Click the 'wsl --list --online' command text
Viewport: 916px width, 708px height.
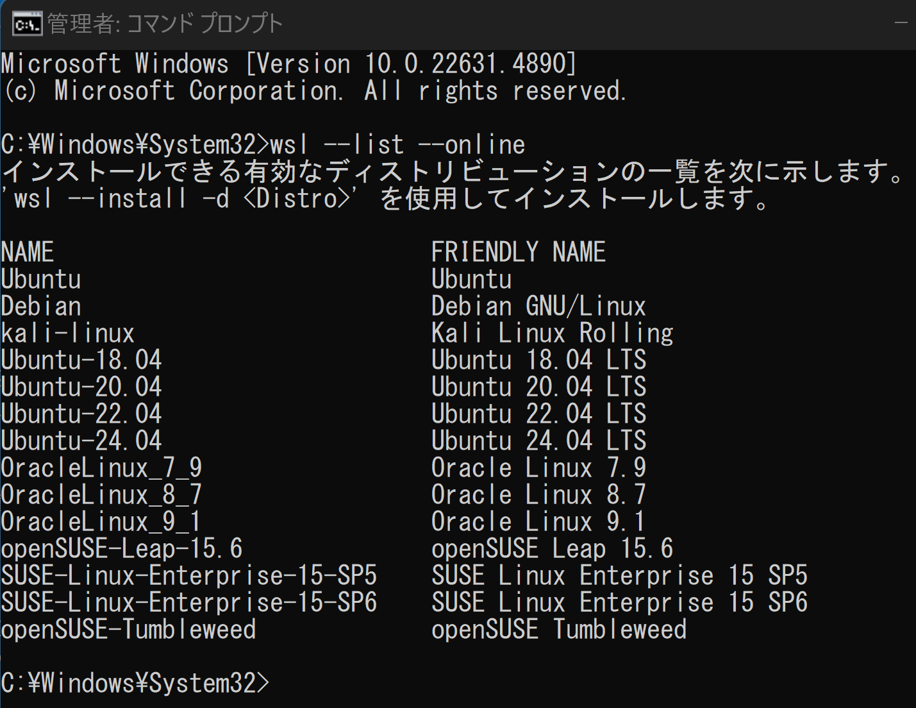tap(398, 144)
